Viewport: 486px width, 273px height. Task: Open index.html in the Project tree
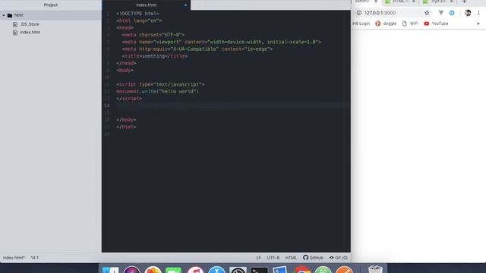point(30,32)
